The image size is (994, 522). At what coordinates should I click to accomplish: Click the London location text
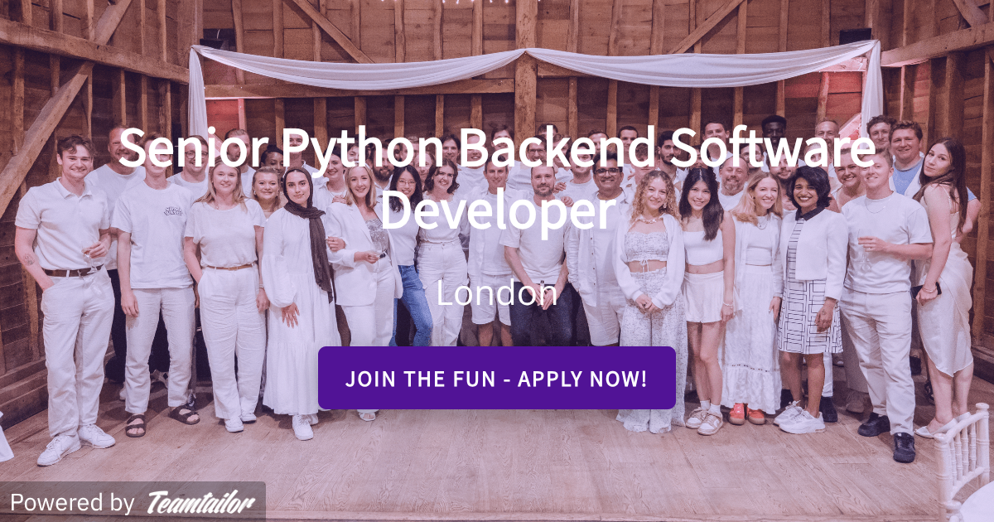pyautogui.click(x=496, y=293)
